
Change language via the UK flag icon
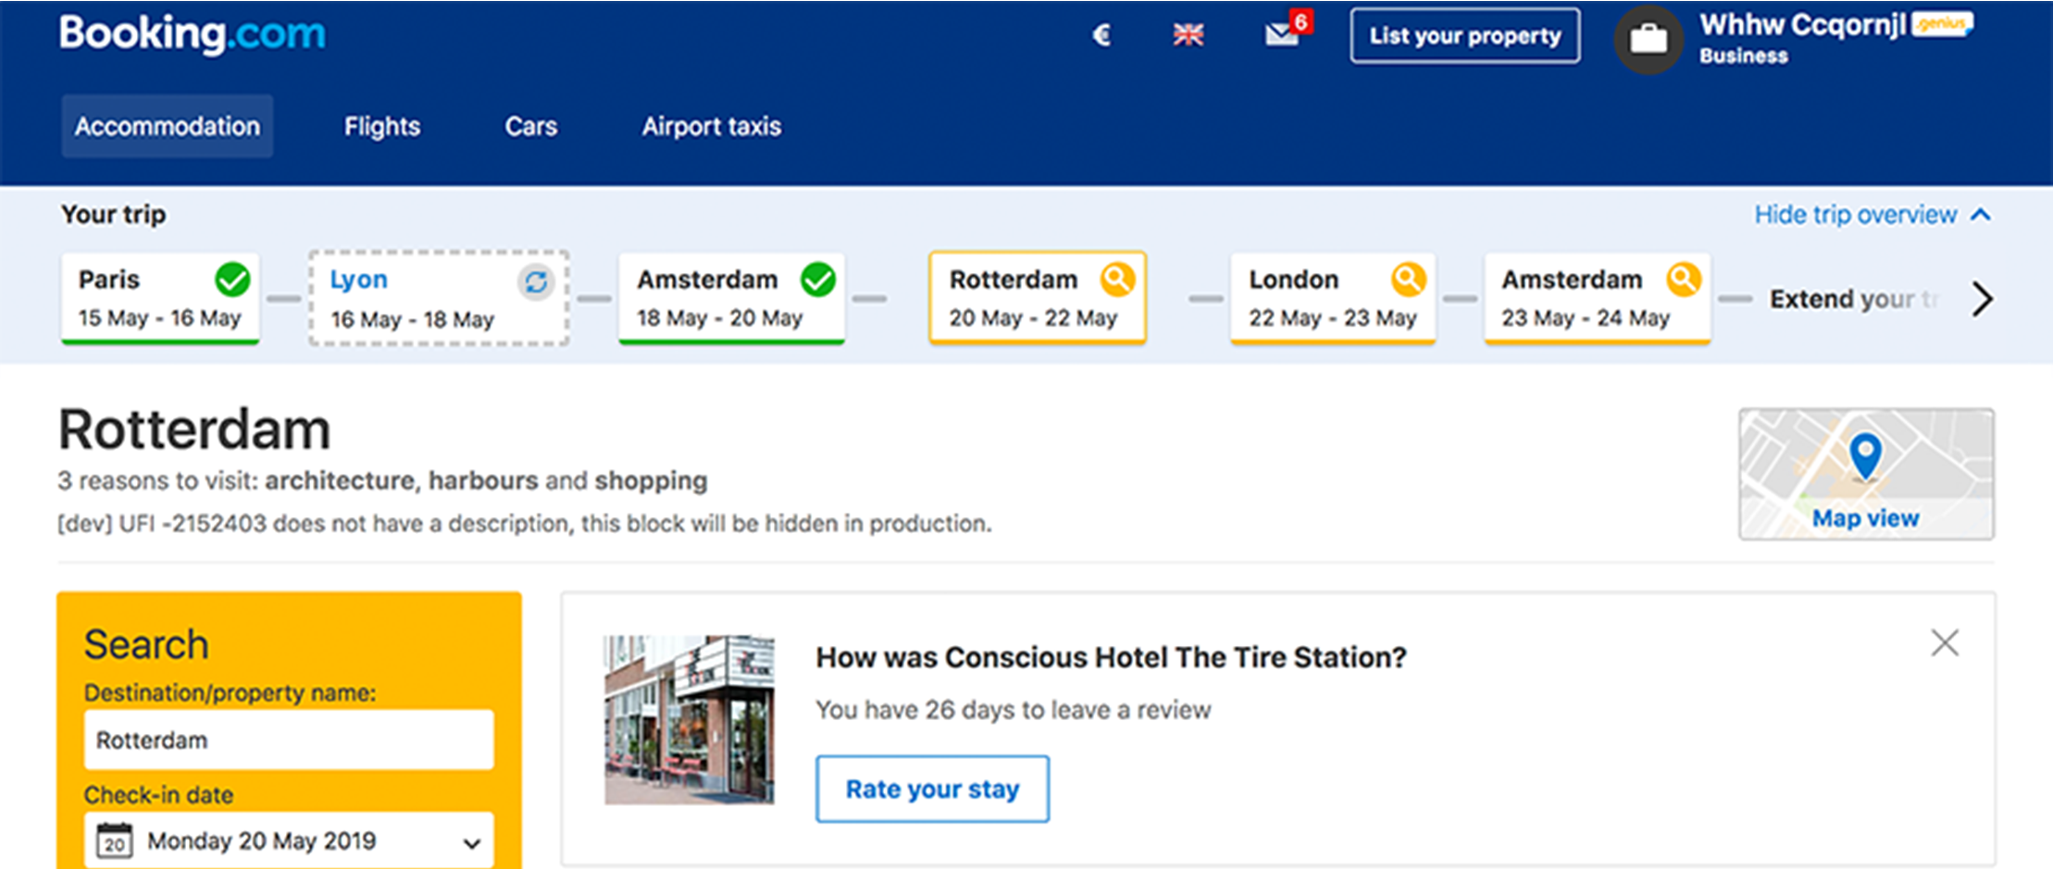[x=1188, y=35]
